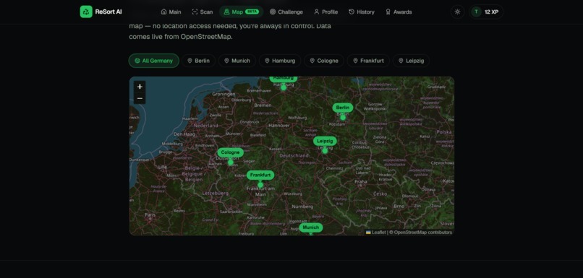Click the Scan frame icon

click(195, 12)
